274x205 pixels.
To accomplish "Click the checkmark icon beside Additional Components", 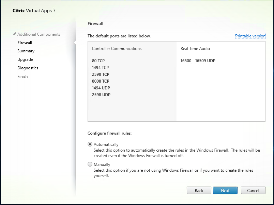I will pyautogui.click(x=14, y=34).
